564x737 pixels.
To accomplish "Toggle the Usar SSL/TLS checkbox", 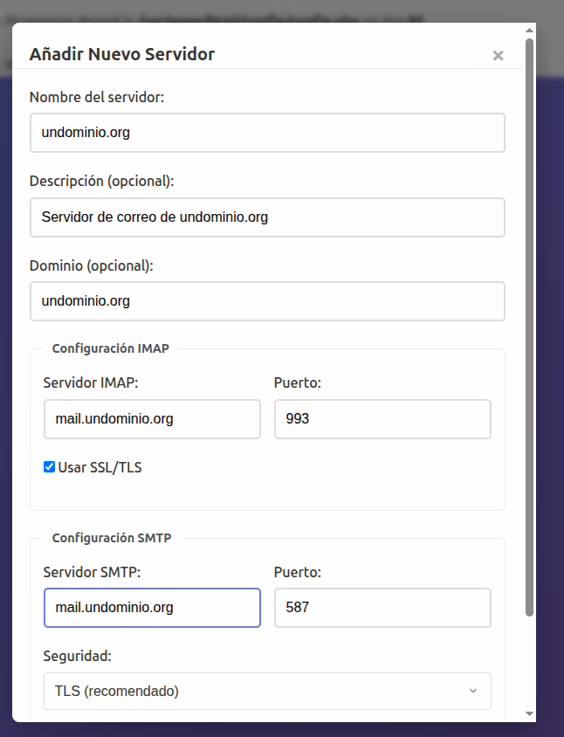I will pos(50,466).
